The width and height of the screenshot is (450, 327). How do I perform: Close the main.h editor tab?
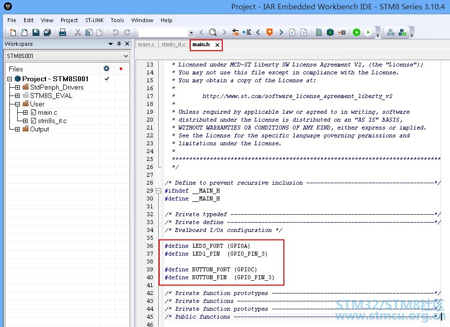tap(217, 45)
